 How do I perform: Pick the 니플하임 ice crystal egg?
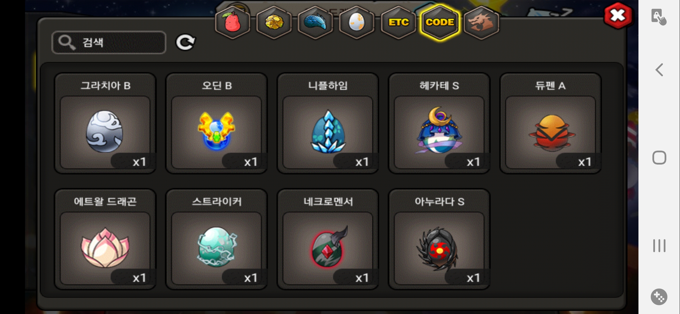328,123
